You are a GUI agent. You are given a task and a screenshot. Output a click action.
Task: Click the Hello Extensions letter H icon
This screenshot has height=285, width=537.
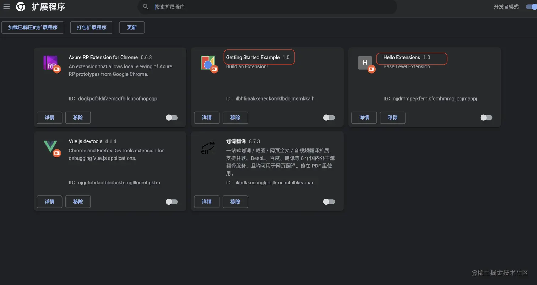tap(365, 63)
